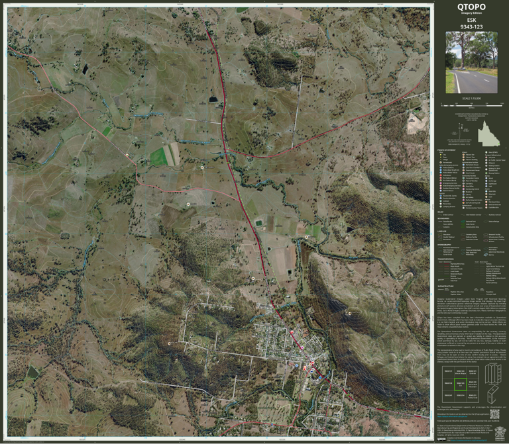Select the green highlighted Esk index cell

461,384
